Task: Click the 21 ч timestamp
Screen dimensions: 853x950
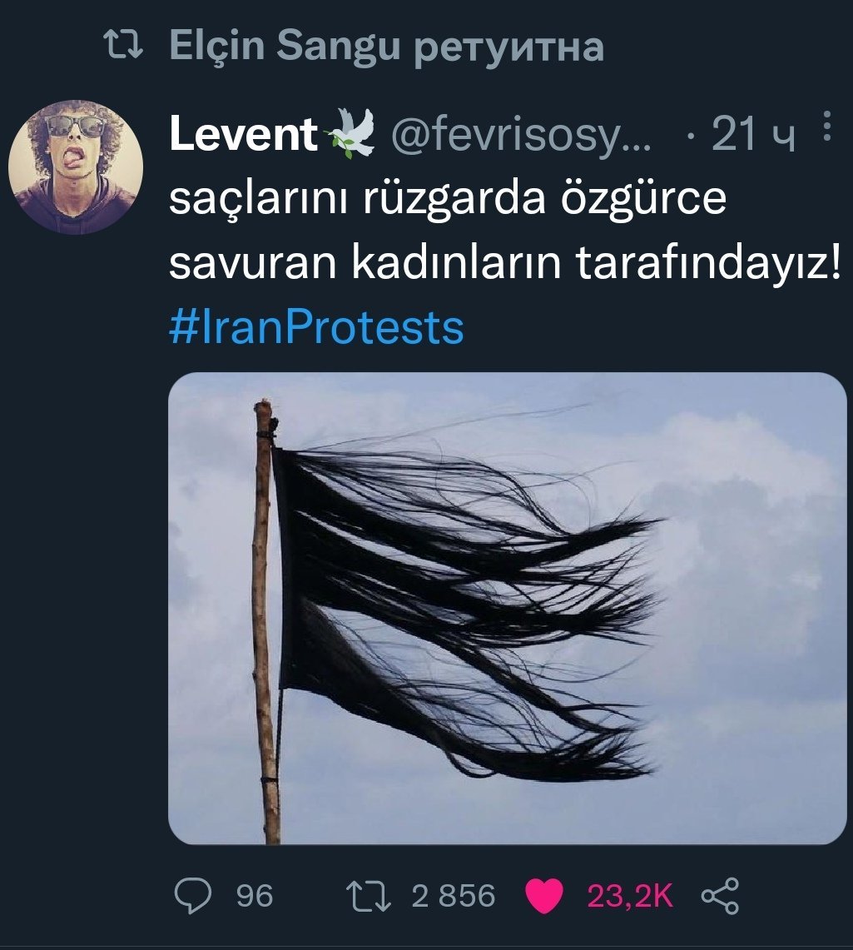Action: tap(753, 133)
